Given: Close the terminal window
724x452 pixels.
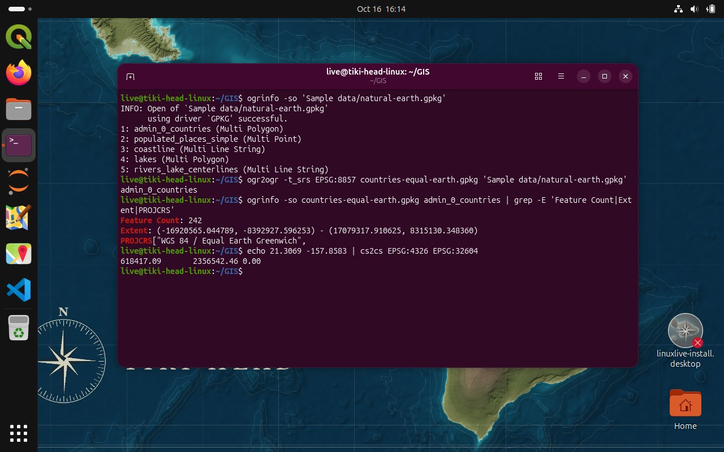Looking at the screenshot, I should tap(625, 76).
